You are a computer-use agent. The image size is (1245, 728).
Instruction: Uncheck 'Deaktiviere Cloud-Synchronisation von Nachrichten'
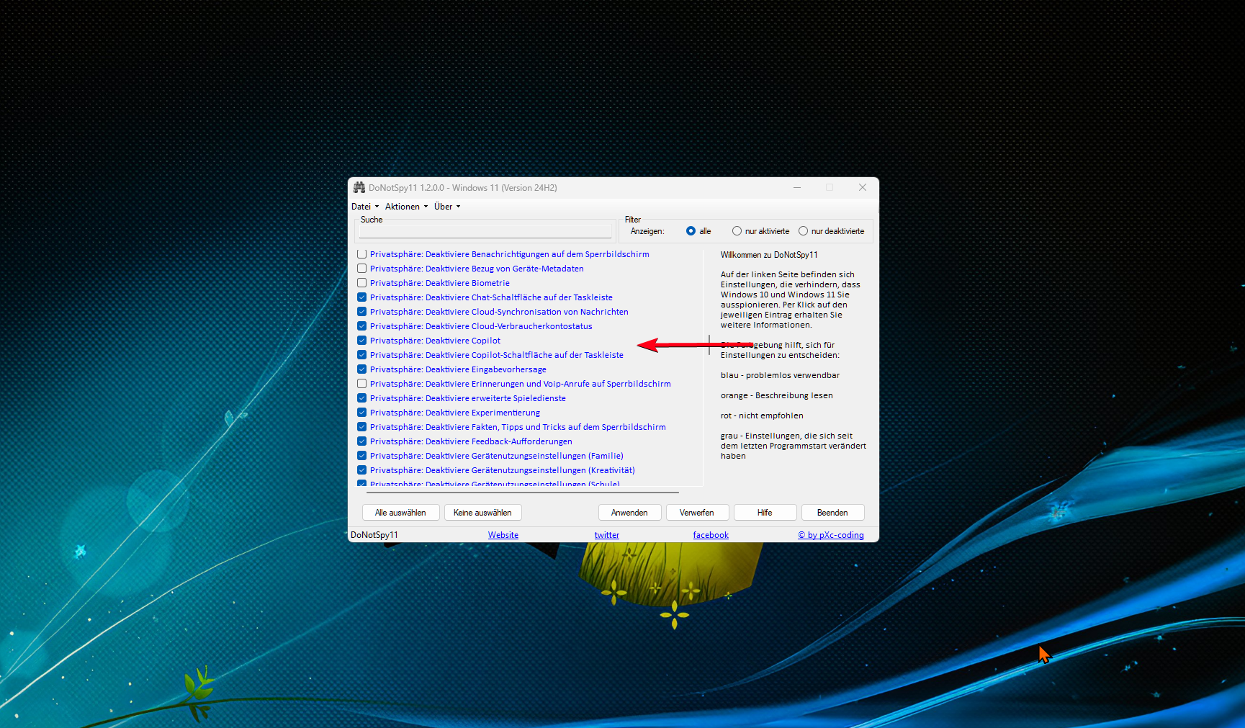[x=362, y=312]
